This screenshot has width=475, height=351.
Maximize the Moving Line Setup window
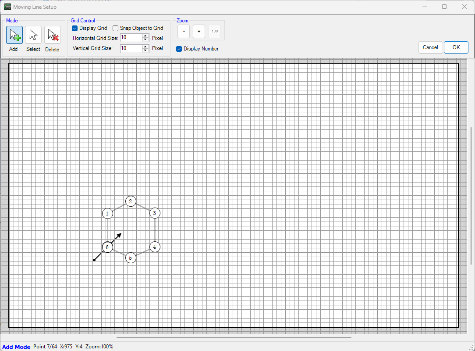point(444,7)
